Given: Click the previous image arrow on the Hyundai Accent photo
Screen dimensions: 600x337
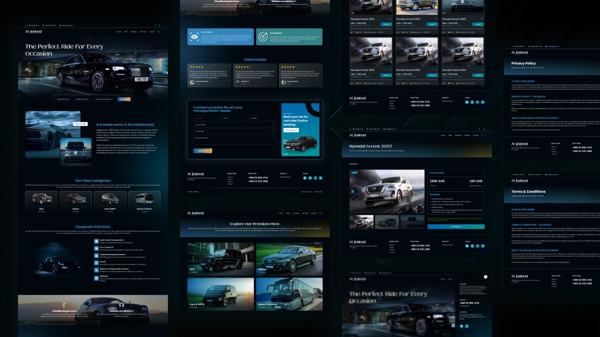Looking at the screenshot, I should pos(352,191).
